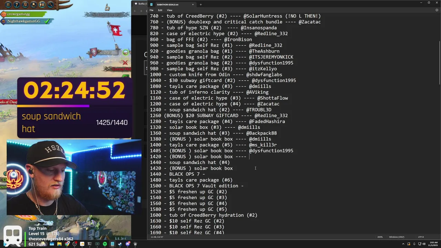Open Notepad File menu
Image resolution: width=441 pixels, height=248 pixels.
click(151, 10)
